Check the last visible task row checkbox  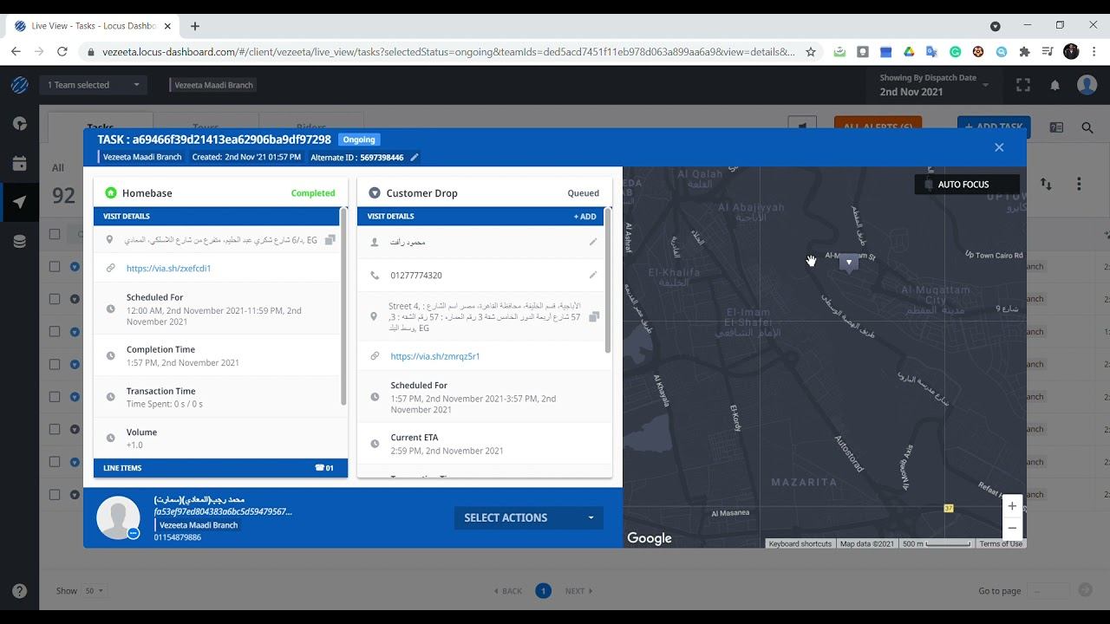(55, 495)
